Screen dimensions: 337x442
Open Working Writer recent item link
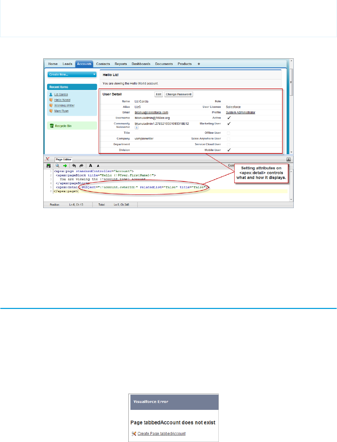tap(64, 105)
